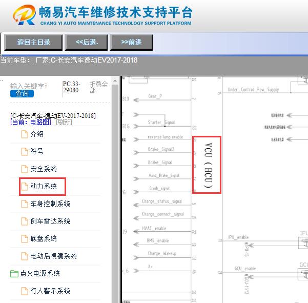Click the platform logo icon
Image resolution: width=308 pixels, height=303 pixels.
click(x=25, y=15)
